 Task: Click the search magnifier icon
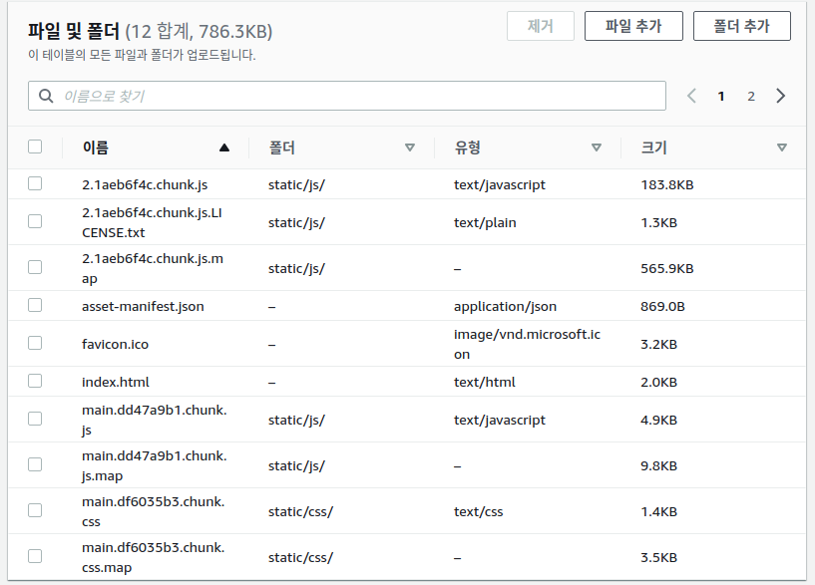pyautogui.click(x=46, y=96)
